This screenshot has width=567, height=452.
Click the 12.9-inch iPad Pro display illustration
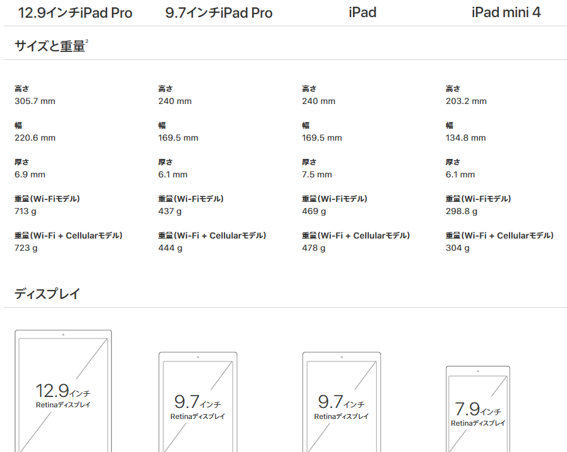63,391
